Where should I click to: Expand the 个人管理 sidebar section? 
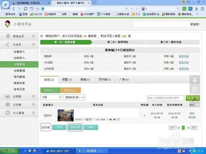pos(33,113)
